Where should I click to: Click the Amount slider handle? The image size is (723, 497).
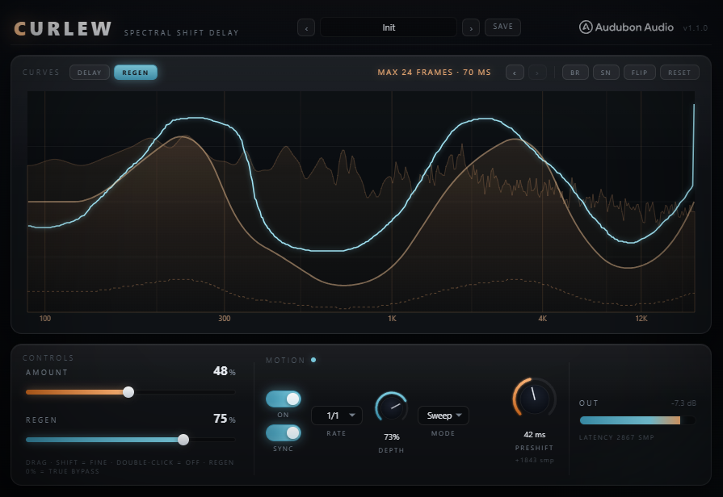128,392
